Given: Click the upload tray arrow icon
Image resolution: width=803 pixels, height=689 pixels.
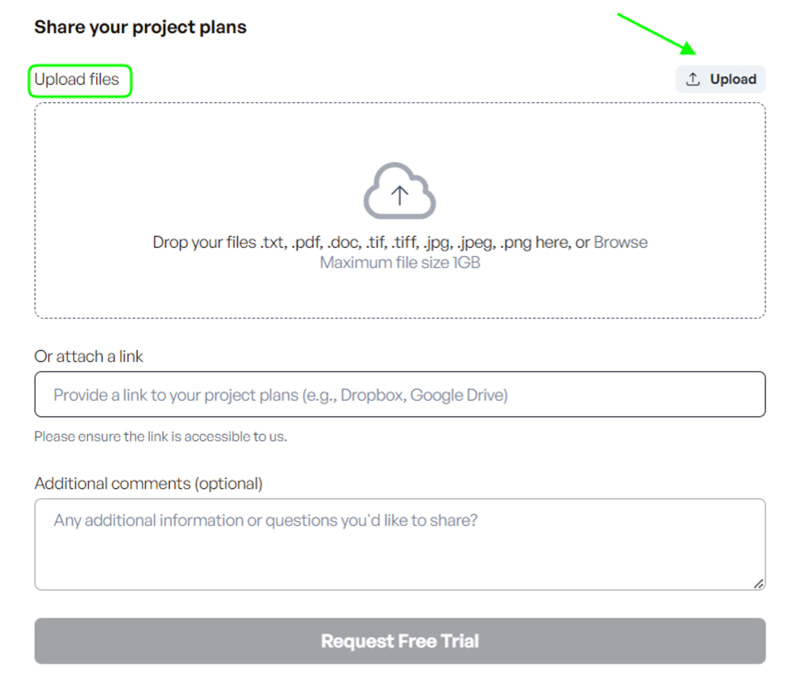Looking at the screenshot, I should 692,79.
